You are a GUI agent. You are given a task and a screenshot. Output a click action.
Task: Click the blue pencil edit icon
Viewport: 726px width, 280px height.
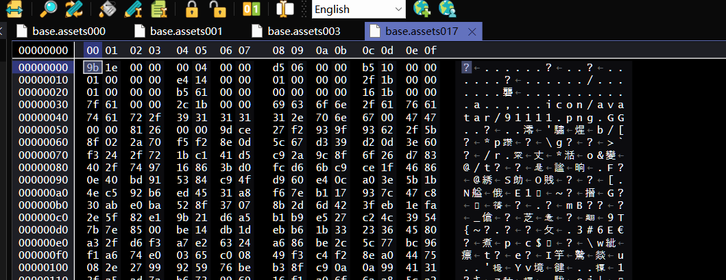(133, 9)
